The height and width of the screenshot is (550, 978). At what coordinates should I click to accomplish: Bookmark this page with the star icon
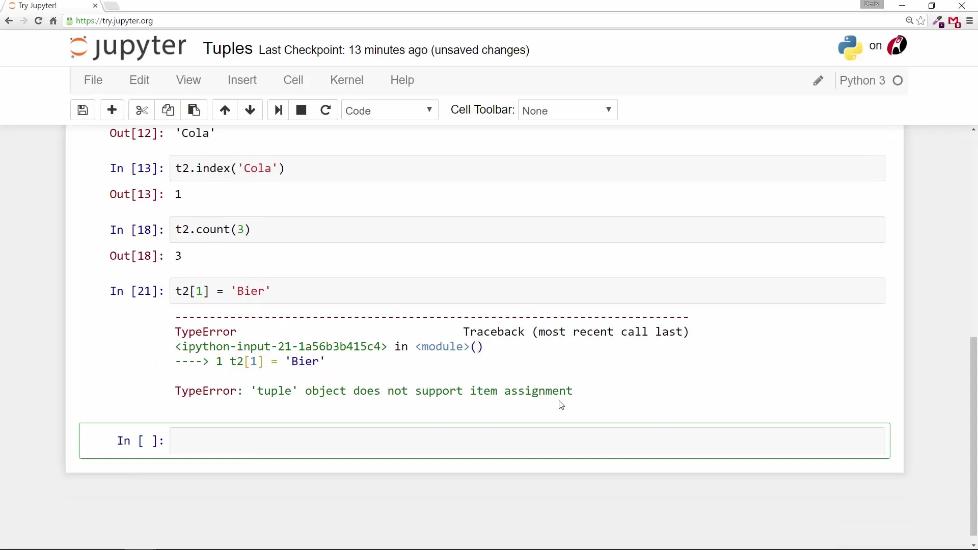click(x=921, y=21)
